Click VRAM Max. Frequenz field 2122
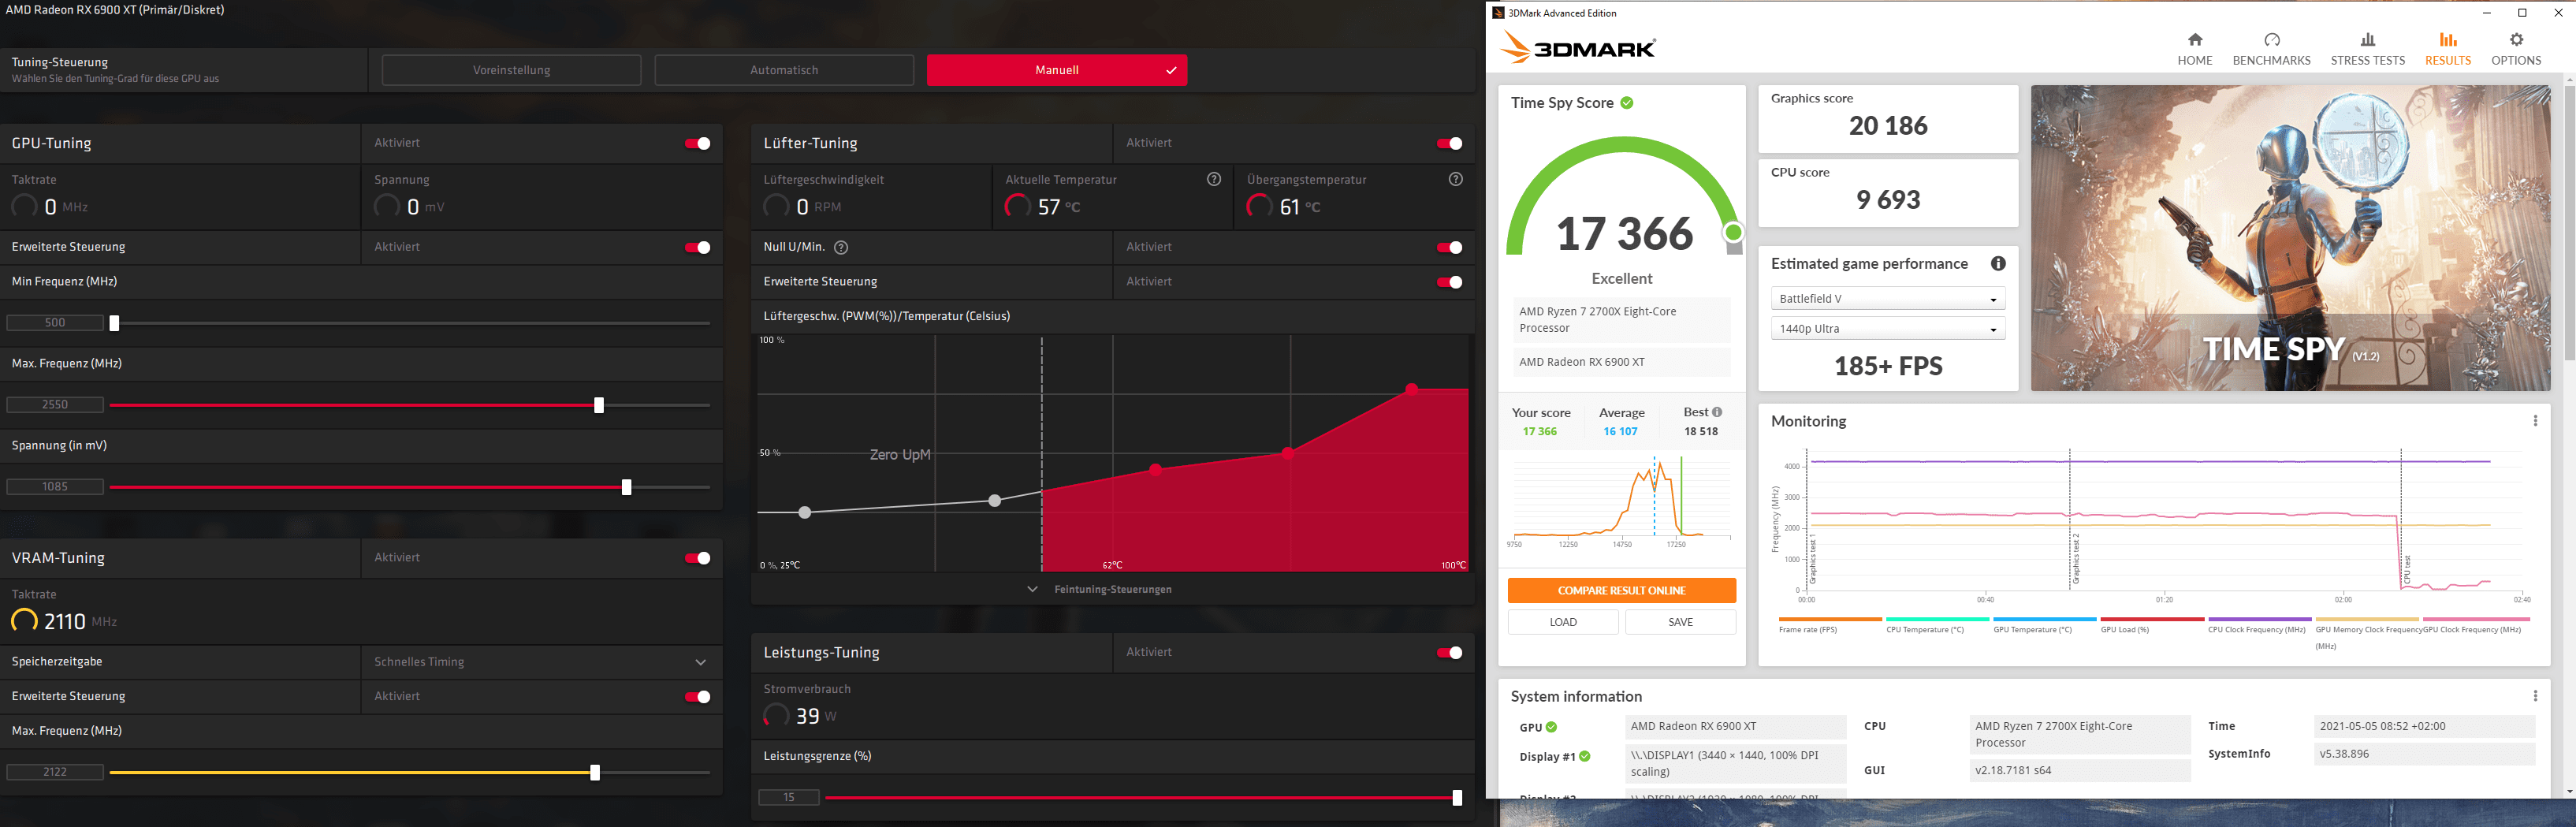Viewport: 2576px width, 827px height. tap(55, 772)
